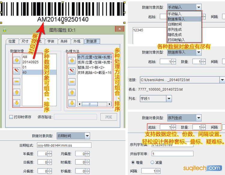Image resolution: width=225 pixels, height=175 pixels.
Task: Adjust 起始 spinner in 序列生成 panel
Action: point(174,127)
